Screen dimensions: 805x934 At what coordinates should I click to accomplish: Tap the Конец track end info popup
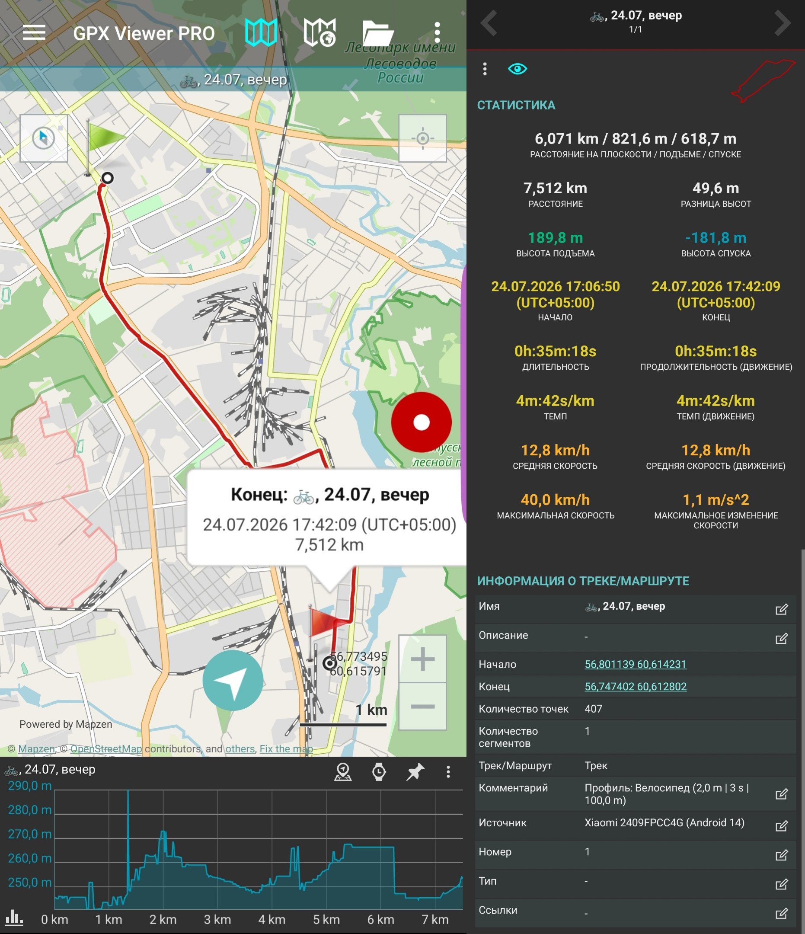327,518
